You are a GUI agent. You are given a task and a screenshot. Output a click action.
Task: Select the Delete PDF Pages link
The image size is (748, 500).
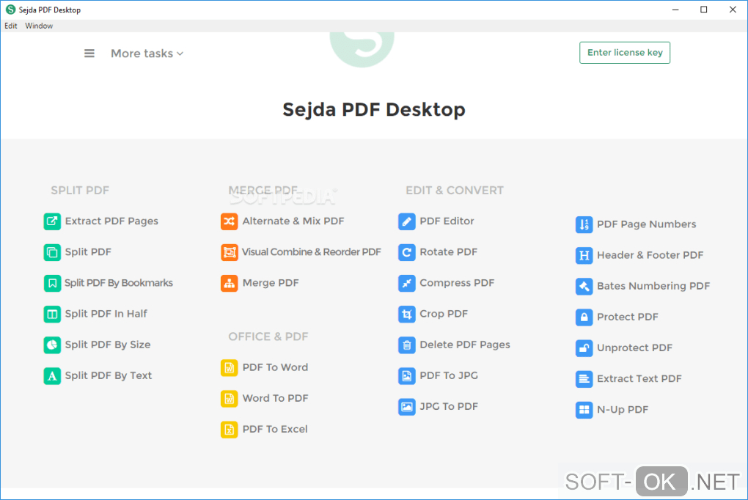click(x=464, y=345)
